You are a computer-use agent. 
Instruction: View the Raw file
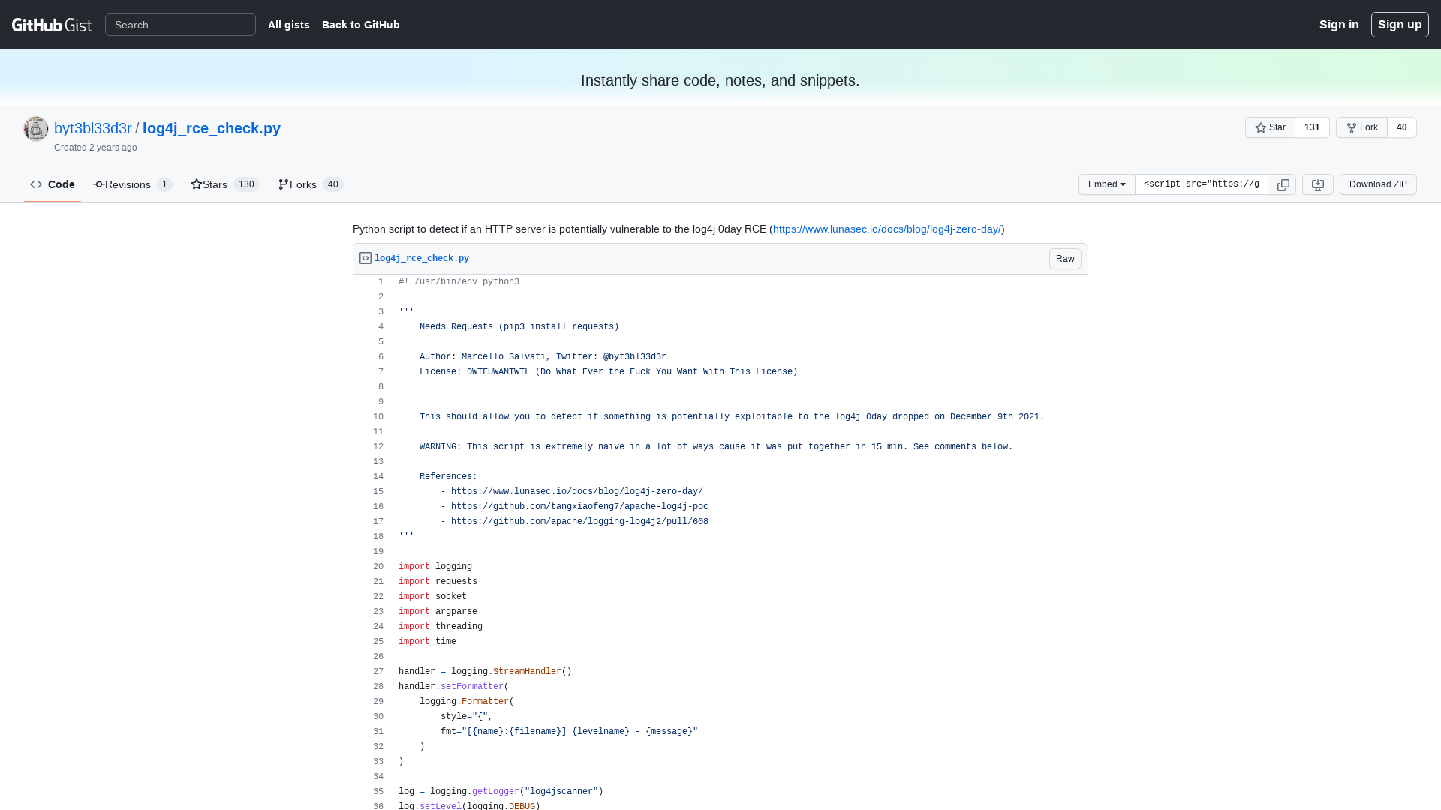click(x=1065, y=259)
